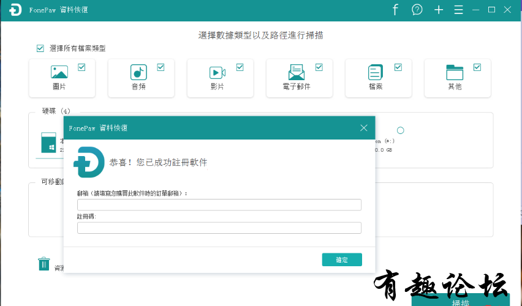The height and width of the screenshot is (306, 522).
Task: Click the 其他 folder type icon
Action: pos(455,72)
